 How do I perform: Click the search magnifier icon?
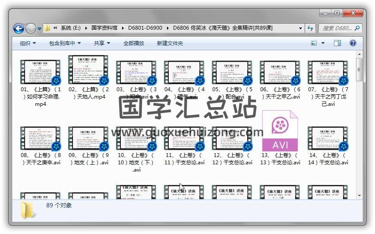point(357,28)
